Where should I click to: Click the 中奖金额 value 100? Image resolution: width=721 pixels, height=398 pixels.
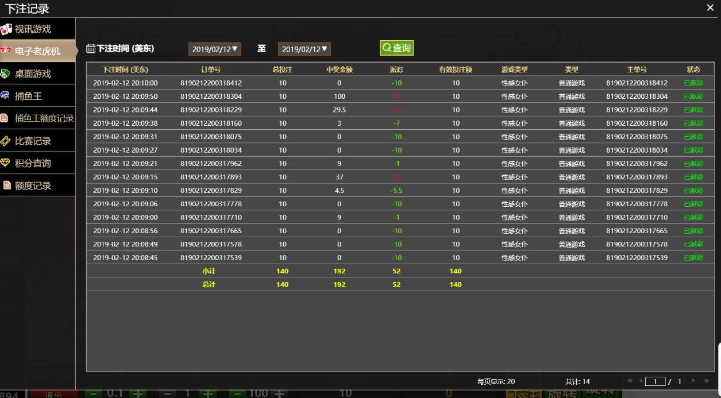click(339, 96)
